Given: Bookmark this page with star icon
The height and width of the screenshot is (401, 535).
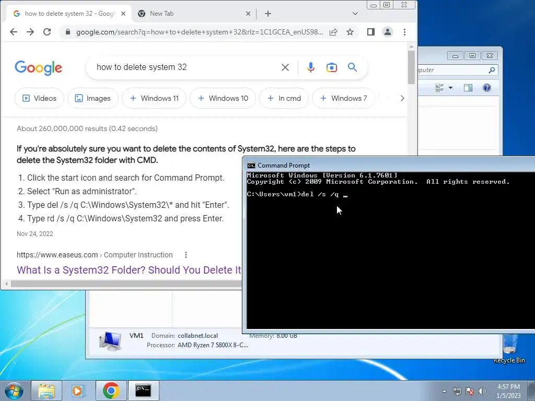Looking at the screenshot, I should [350, 32].
